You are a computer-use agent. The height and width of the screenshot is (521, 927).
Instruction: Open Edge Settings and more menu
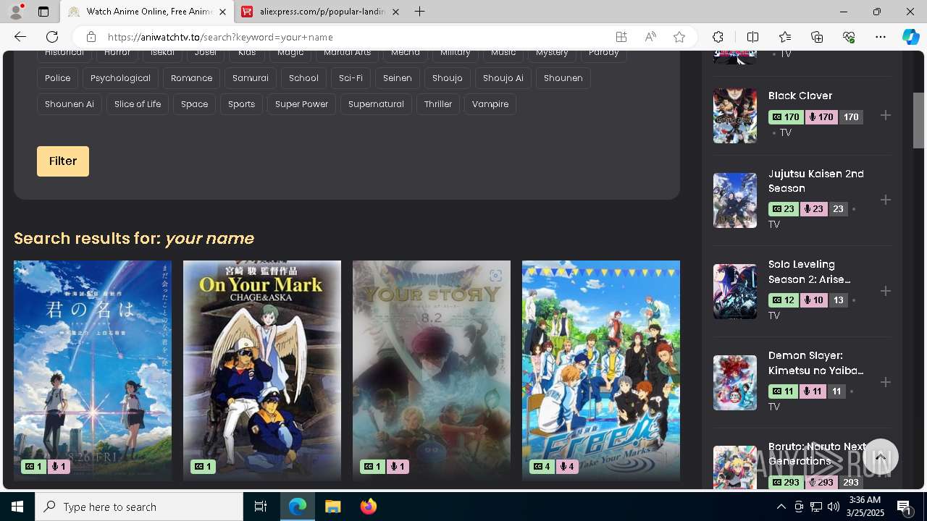pos(881,37)
